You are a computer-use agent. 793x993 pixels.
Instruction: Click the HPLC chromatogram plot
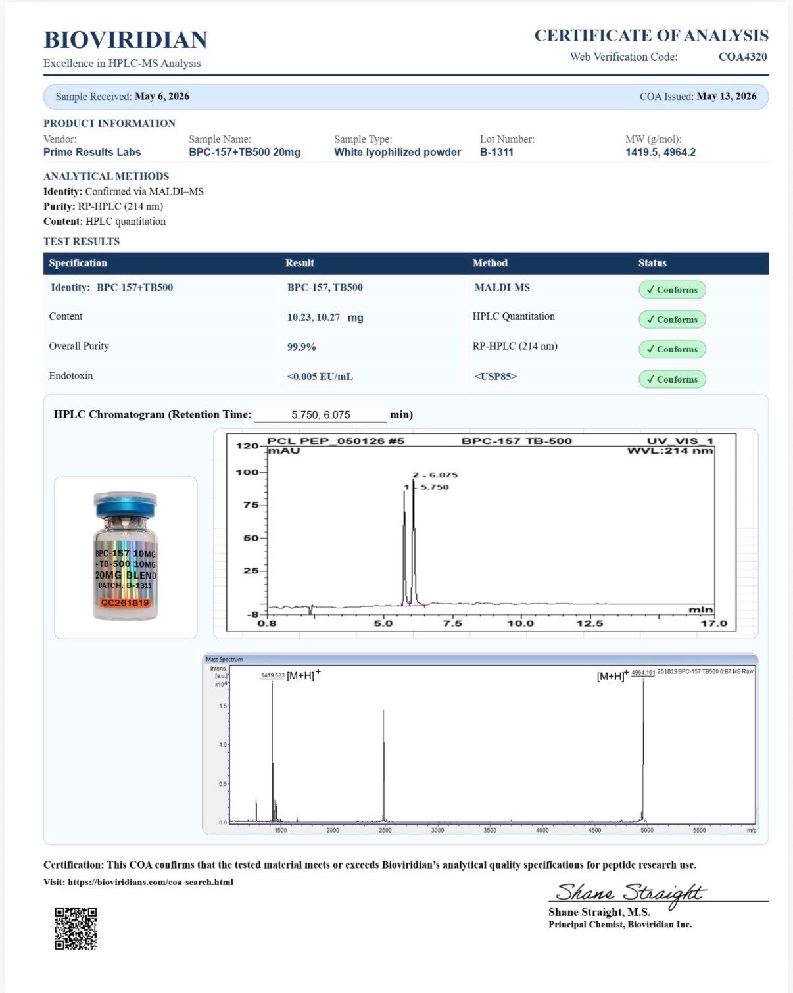[x=486, y=533]
